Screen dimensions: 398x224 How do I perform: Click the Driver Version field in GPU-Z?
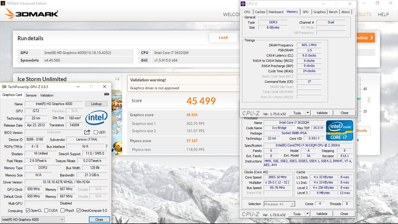pyautogui.click(x=66, y=182)
